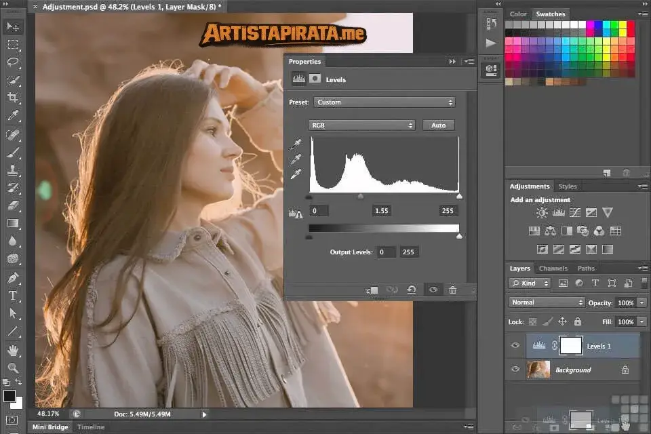
Task: Add a Curves adjustment layer
Action: point(574,212)
